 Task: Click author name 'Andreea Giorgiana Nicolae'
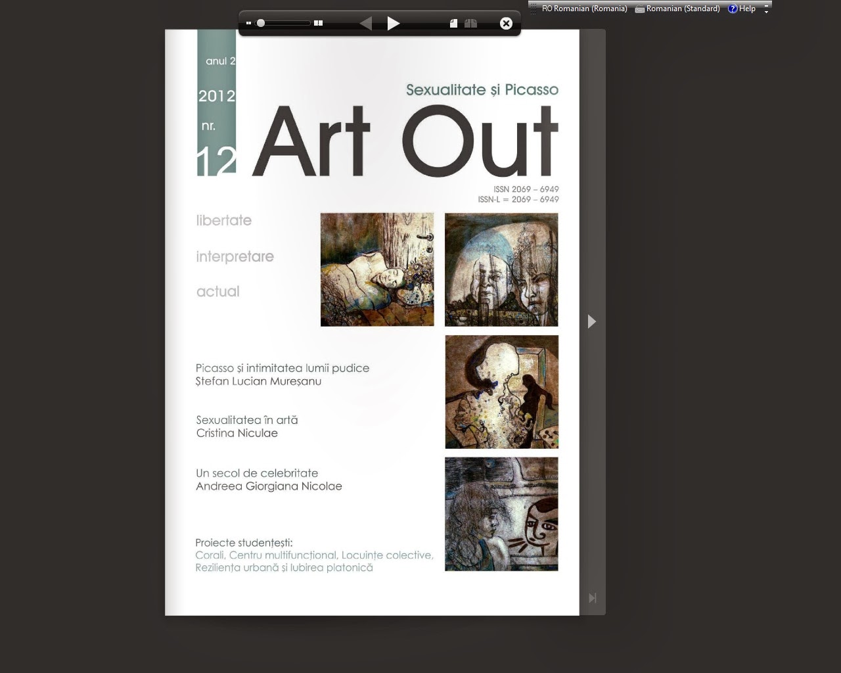point(269,486)
